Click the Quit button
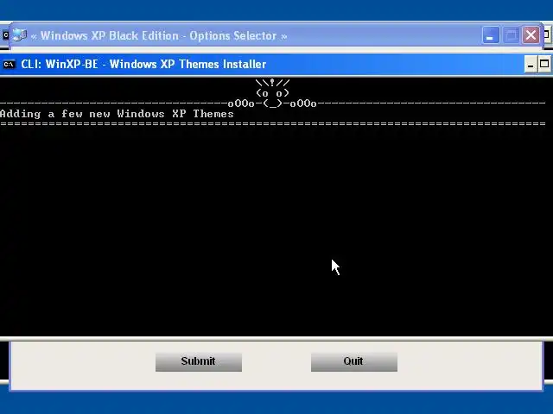The height and width of the screenshot is (414, 553). coord(354,361)
